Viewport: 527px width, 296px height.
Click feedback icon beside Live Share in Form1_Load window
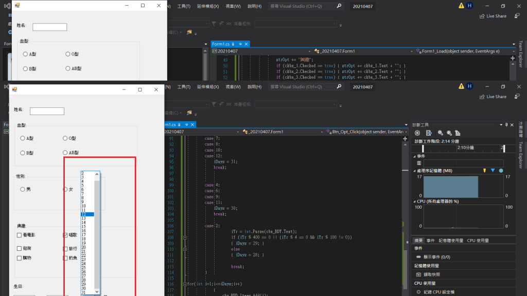(517, 16)
